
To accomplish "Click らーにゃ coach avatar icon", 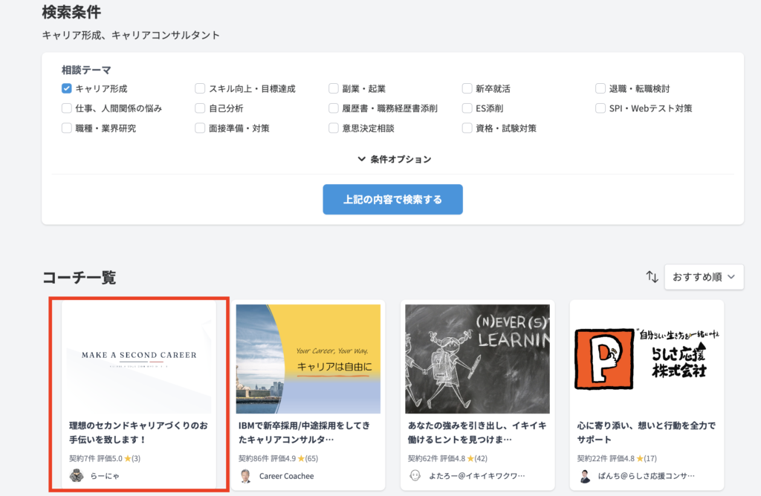I will tap(75, 476).
